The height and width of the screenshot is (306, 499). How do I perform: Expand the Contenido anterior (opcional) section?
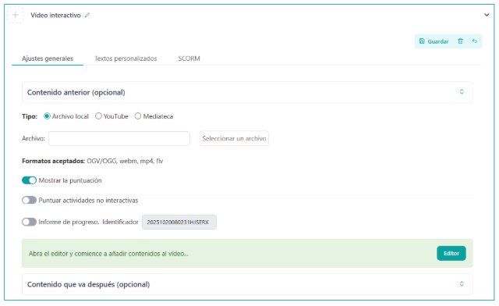(247, 92)
